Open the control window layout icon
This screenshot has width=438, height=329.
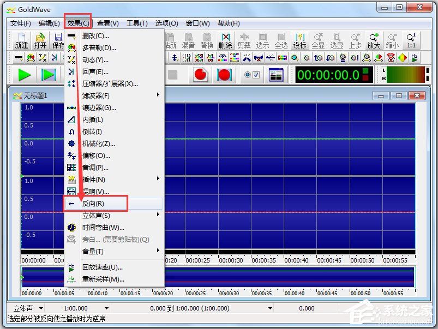276,75
